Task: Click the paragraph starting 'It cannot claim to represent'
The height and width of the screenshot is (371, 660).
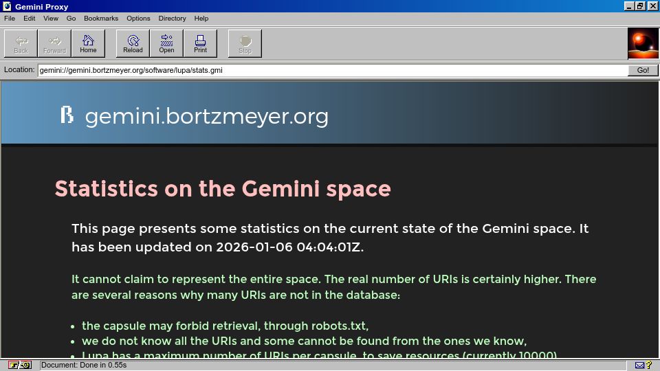Action: (x=334, y=287)
